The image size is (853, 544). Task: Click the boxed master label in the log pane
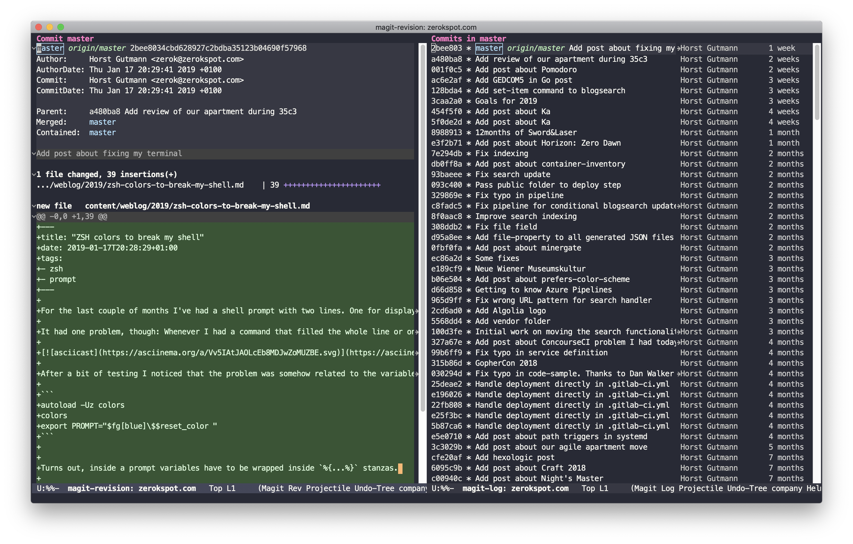pos(489,48)
